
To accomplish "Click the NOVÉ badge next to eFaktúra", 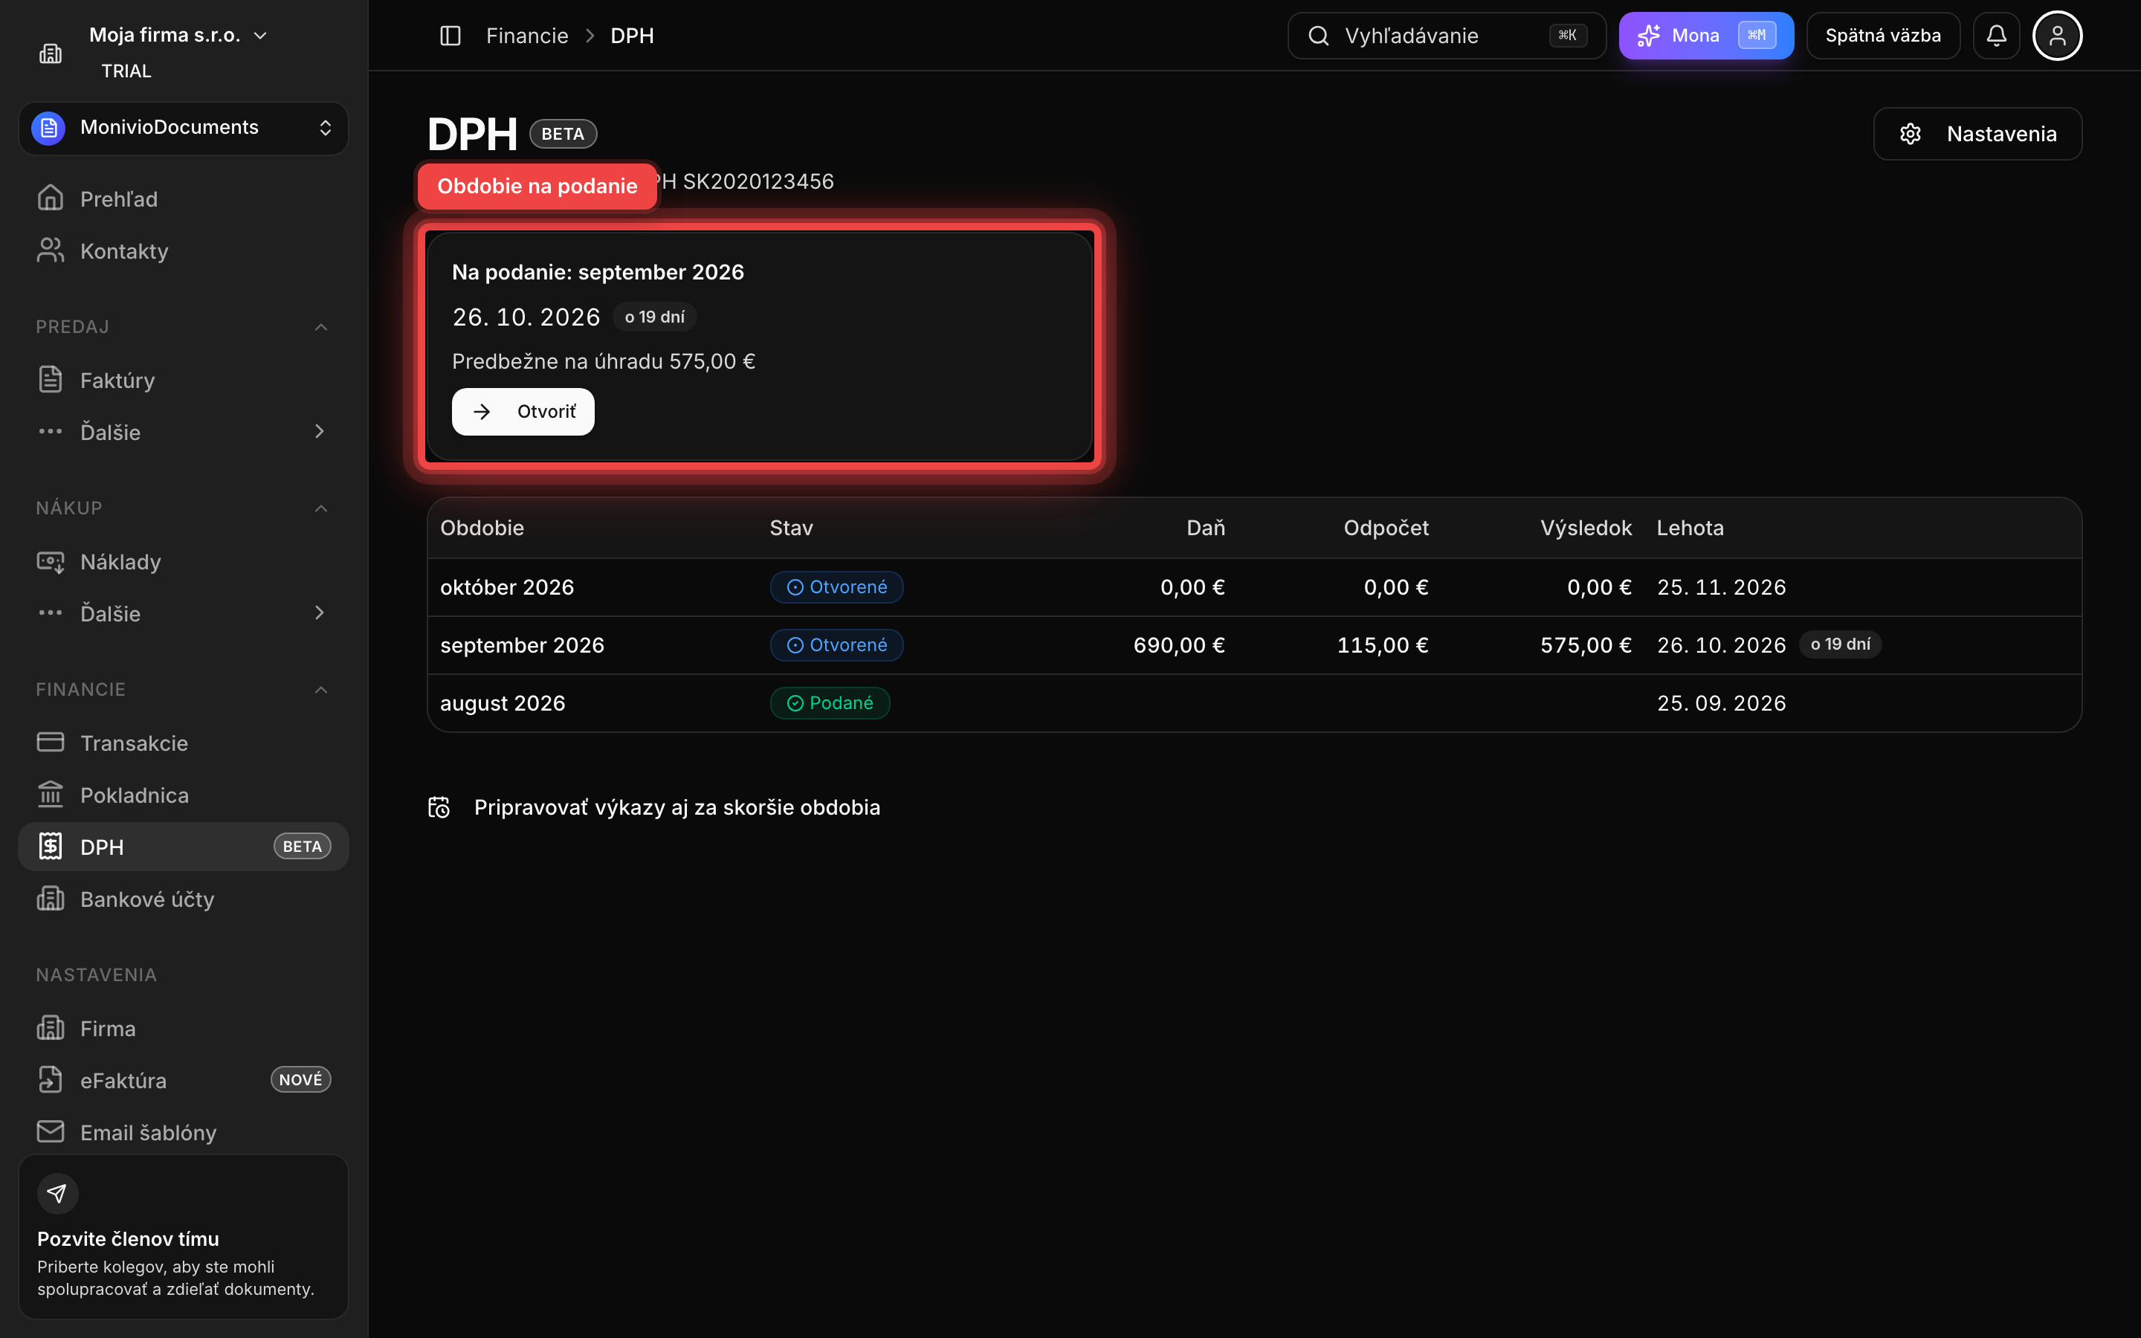I will tap(301, 1079).
